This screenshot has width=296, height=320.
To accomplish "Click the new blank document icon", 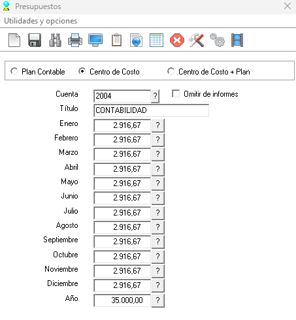I will pos(14,40).
